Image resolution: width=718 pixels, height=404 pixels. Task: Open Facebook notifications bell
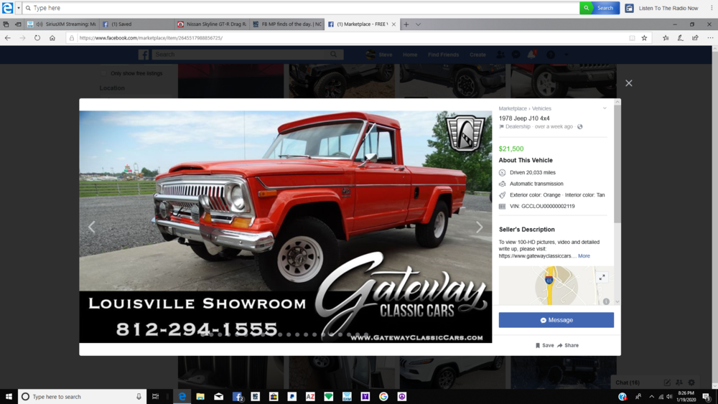[531, 55]
